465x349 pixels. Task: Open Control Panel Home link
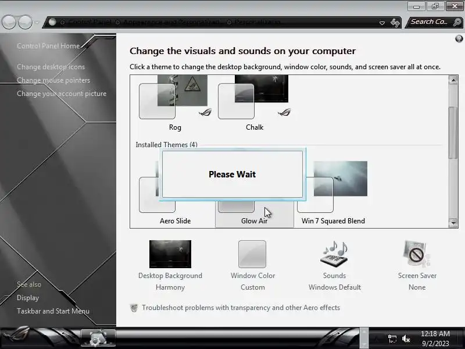pos(48,46)
